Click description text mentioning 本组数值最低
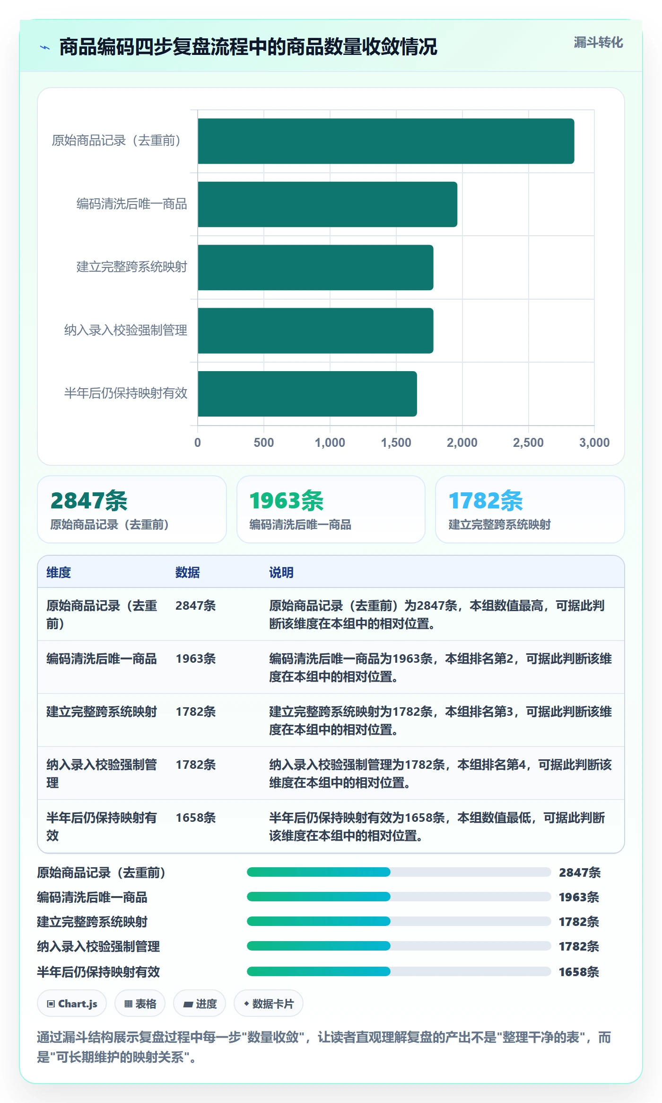 point(437,827)
